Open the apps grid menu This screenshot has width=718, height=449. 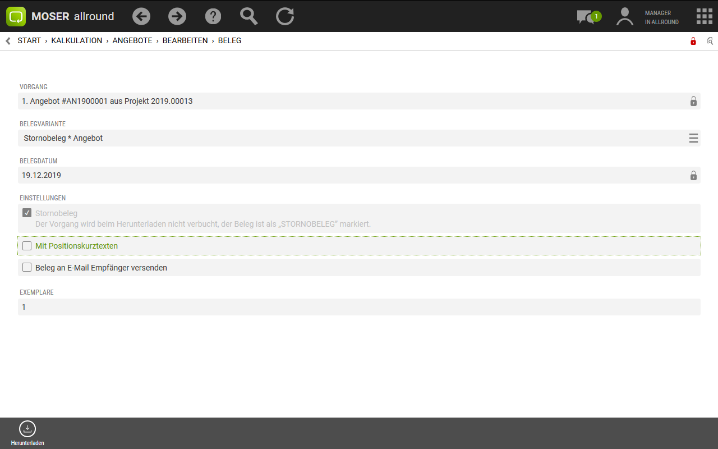coord(704,16)
